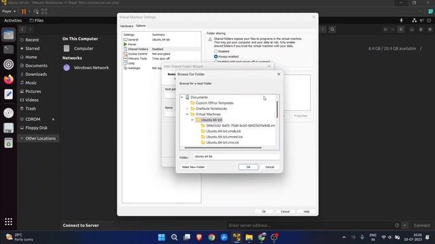Viewport: 435px width, 244px height.
Task: Select Ubuntu 64-bit.vmrest.lck folder
Action: [x=224, y=137]
